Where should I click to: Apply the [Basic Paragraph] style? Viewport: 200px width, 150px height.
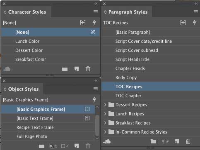pyautogui.click(x=151, y=32)
